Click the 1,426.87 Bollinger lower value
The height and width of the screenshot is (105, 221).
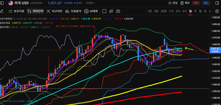[x=45, y=27]
